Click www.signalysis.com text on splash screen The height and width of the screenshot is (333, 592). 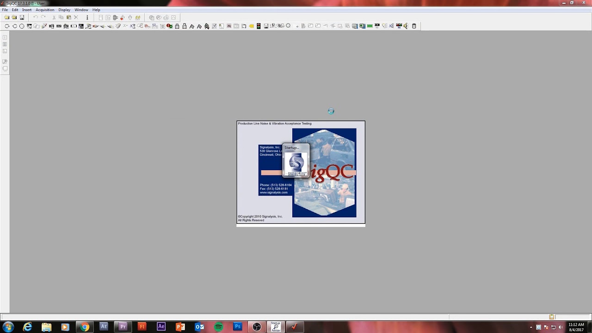(273, 192)
